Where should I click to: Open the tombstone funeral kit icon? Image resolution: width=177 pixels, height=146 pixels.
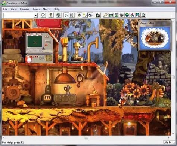pyautogui.click(x=143, y=15)
